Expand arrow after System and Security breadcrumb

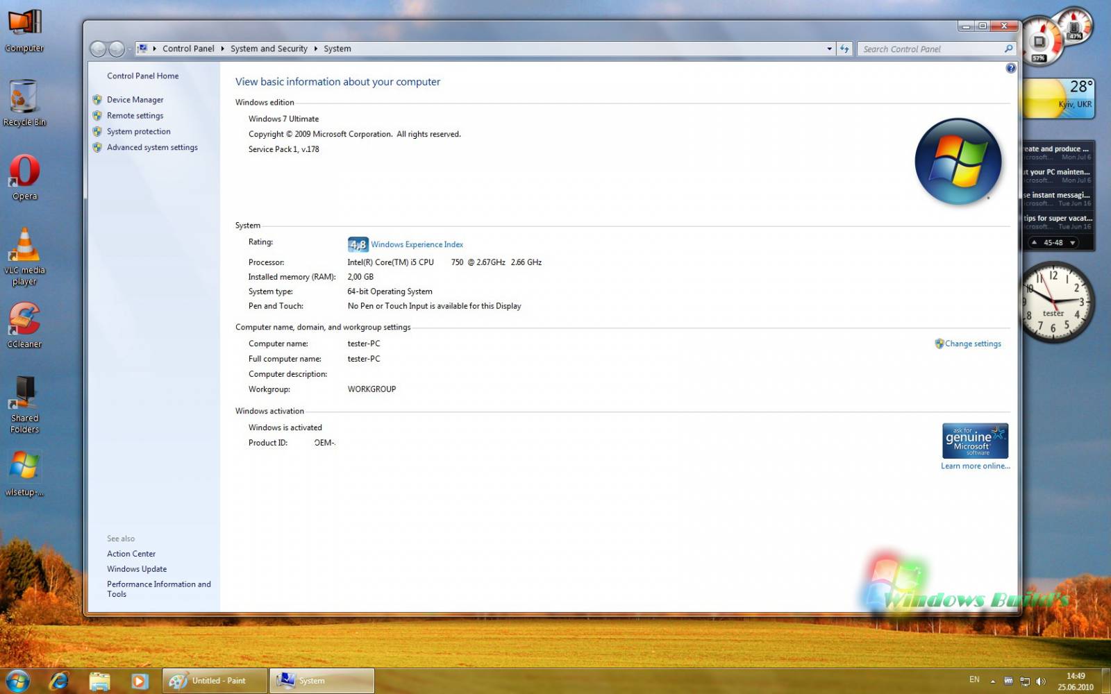[316, 49]
